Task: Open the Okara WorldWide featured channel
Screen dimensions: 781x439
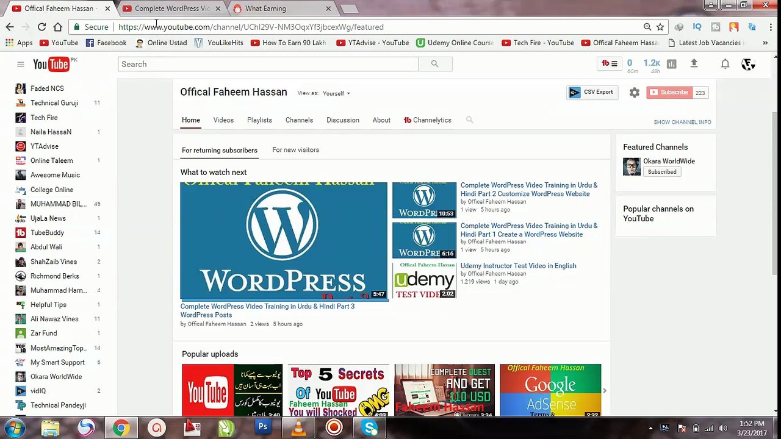Action: [669, 161]
